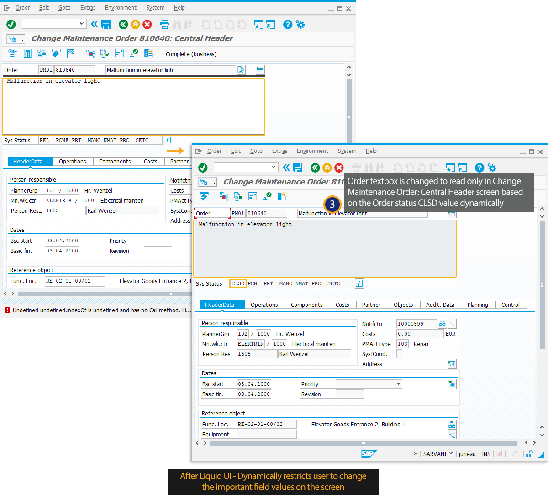548x504 pixels.
Task: Switch to Components tab in front window
Action: tap(307, 304)
